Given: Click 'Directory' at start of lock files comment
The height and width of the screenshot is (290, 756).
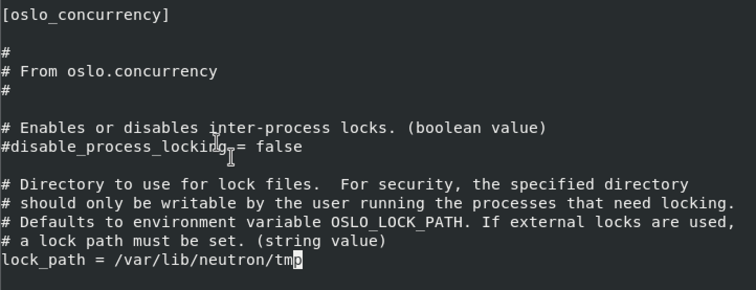Looking at the screenshot, I should 62,185.
